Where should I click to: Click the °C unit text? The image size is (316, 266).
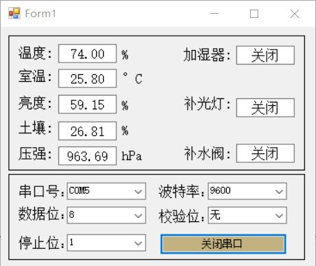click(x=133, y=78)
